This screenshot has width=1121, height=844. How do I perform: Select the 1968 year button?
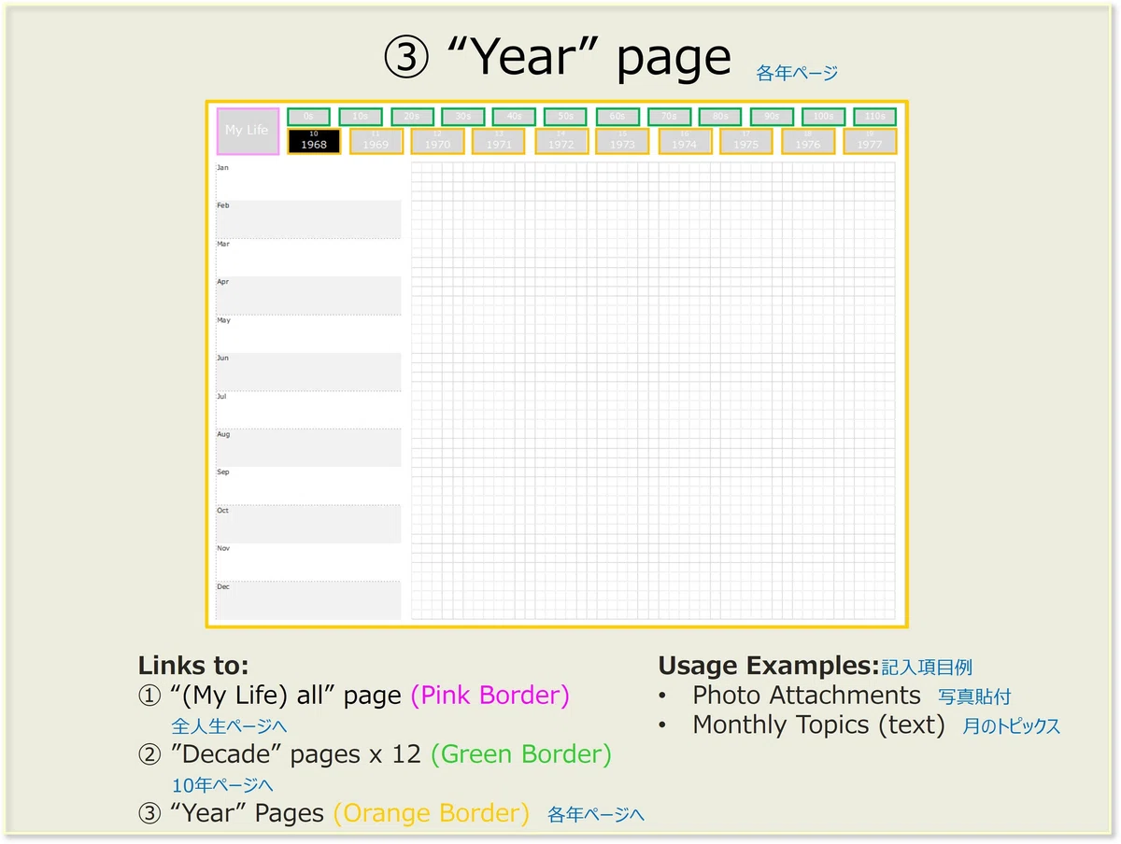click(x=314, y=141)
